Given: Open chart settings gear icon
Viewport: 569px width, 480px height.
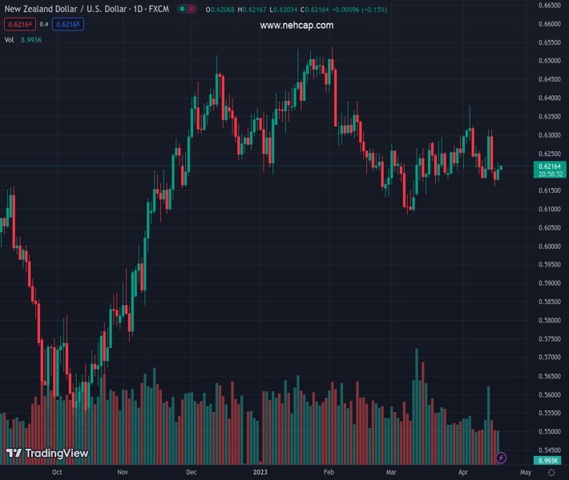Looking at the screenshot, I should (x=551, y=473).
